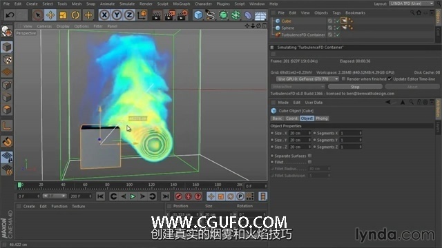
Task: Select the Live Selection tool
Action: coord(38,15)
